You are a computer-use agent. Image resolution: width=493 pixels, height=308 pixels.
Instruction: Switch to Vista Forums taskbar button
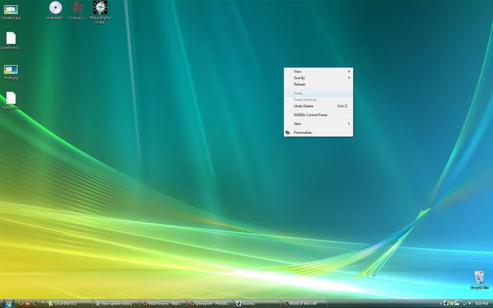click(x=163, y=304)
